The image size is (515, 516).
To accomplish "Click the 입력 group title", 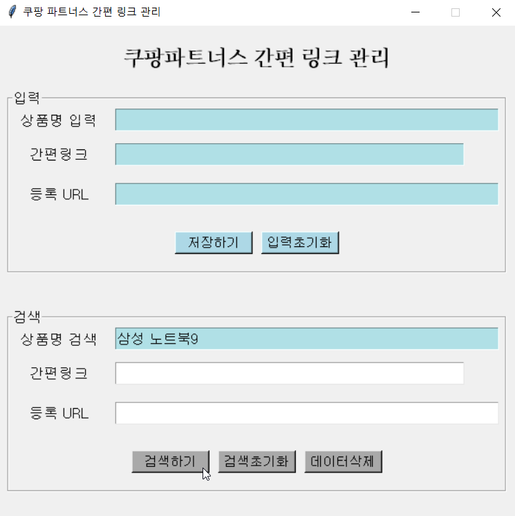I will [x=27, y=98].
